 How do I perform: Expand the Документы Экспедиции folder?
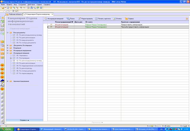point(7,45)
